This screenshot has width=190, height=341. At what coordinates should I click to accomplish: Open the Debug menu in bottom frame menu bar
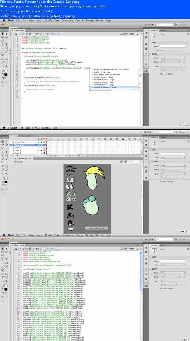(89, 235)
